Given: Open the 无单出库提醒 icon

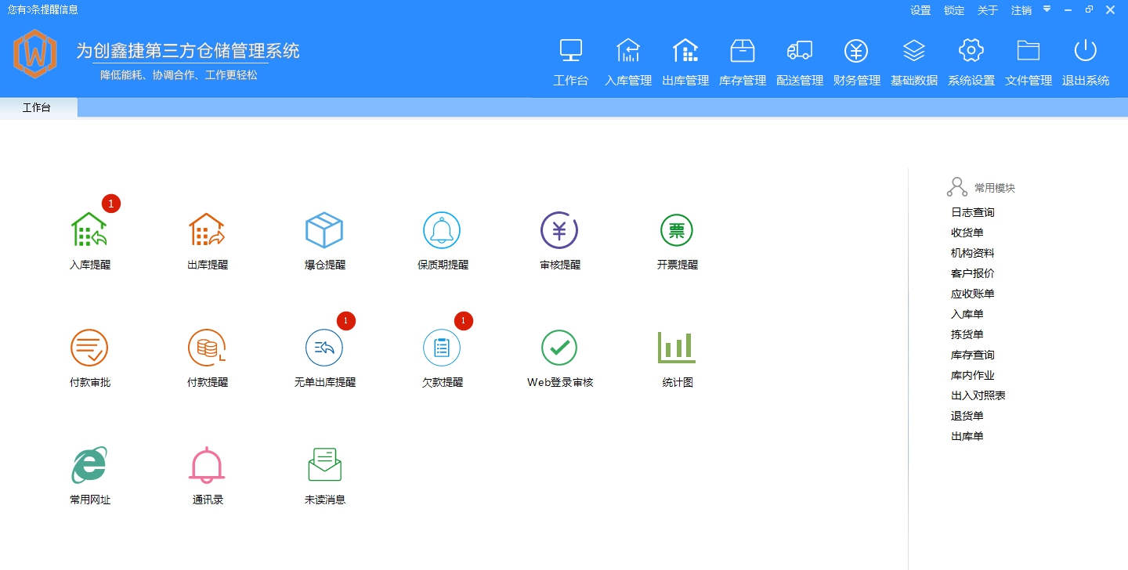Looking at the screenshot, I should coord(324,348).
